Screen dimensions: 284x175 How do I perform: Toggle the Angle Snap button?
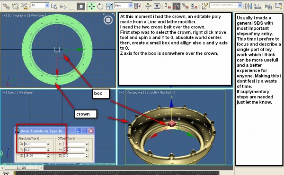[x=176, y=6]
